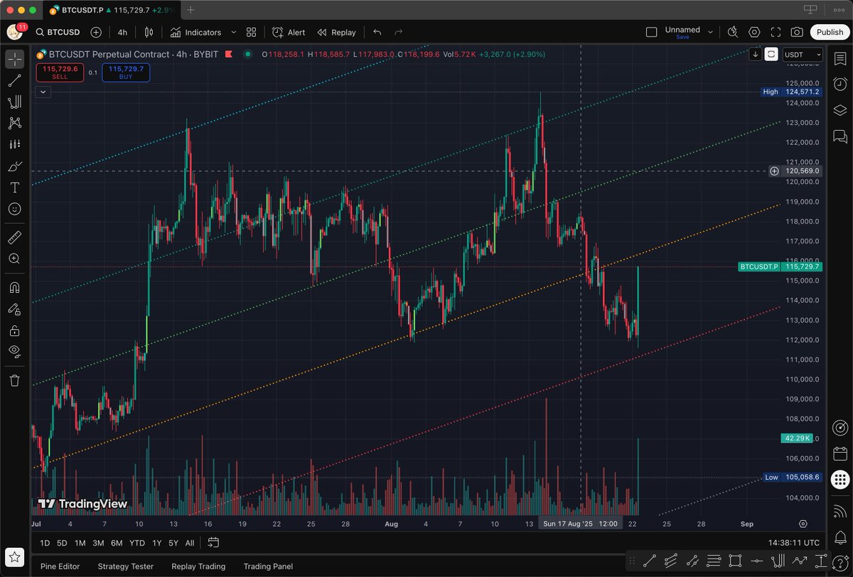Viewport: 853px width, 577px height.
Task: Select the brush drawing tool
Action: pyautogui.click(x=14, y=167)
